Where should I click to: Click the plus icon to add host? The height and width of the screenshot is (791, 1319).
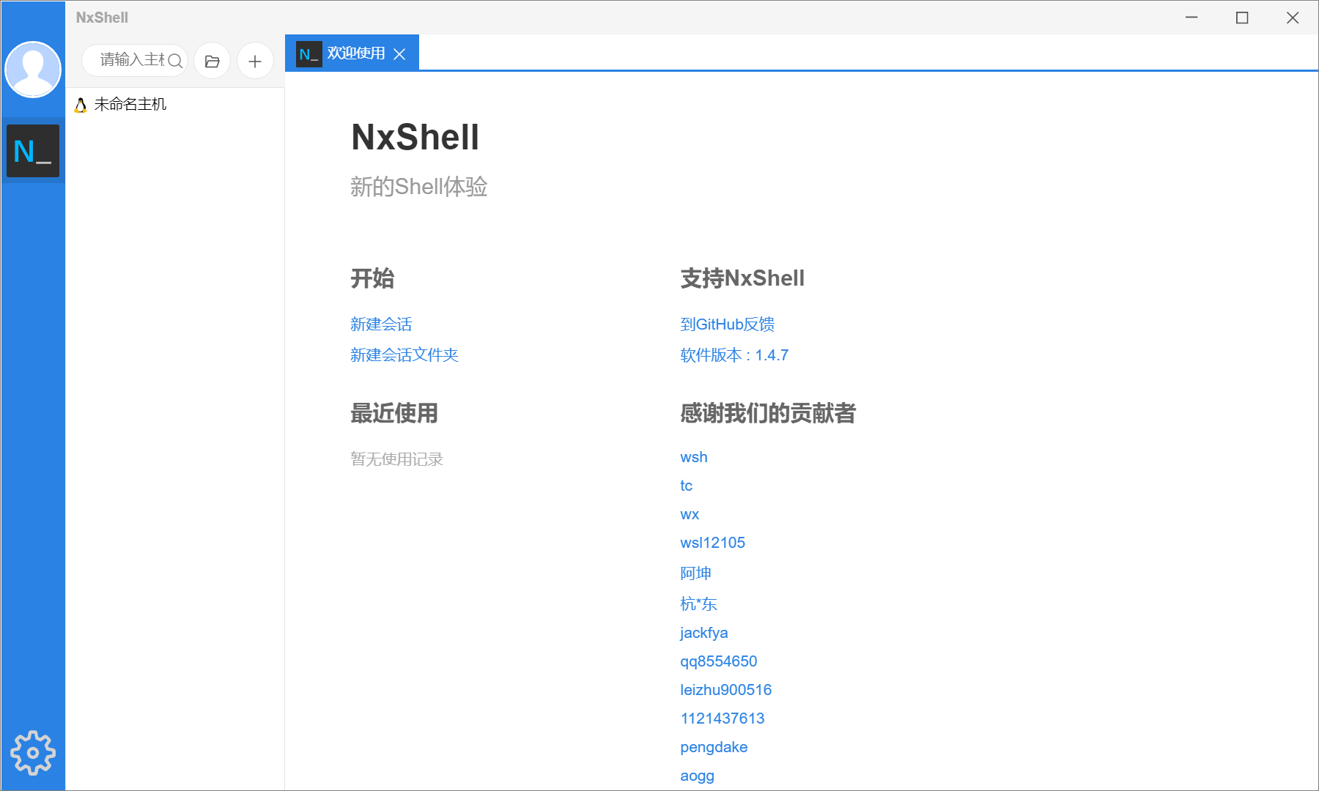(255, 61)
